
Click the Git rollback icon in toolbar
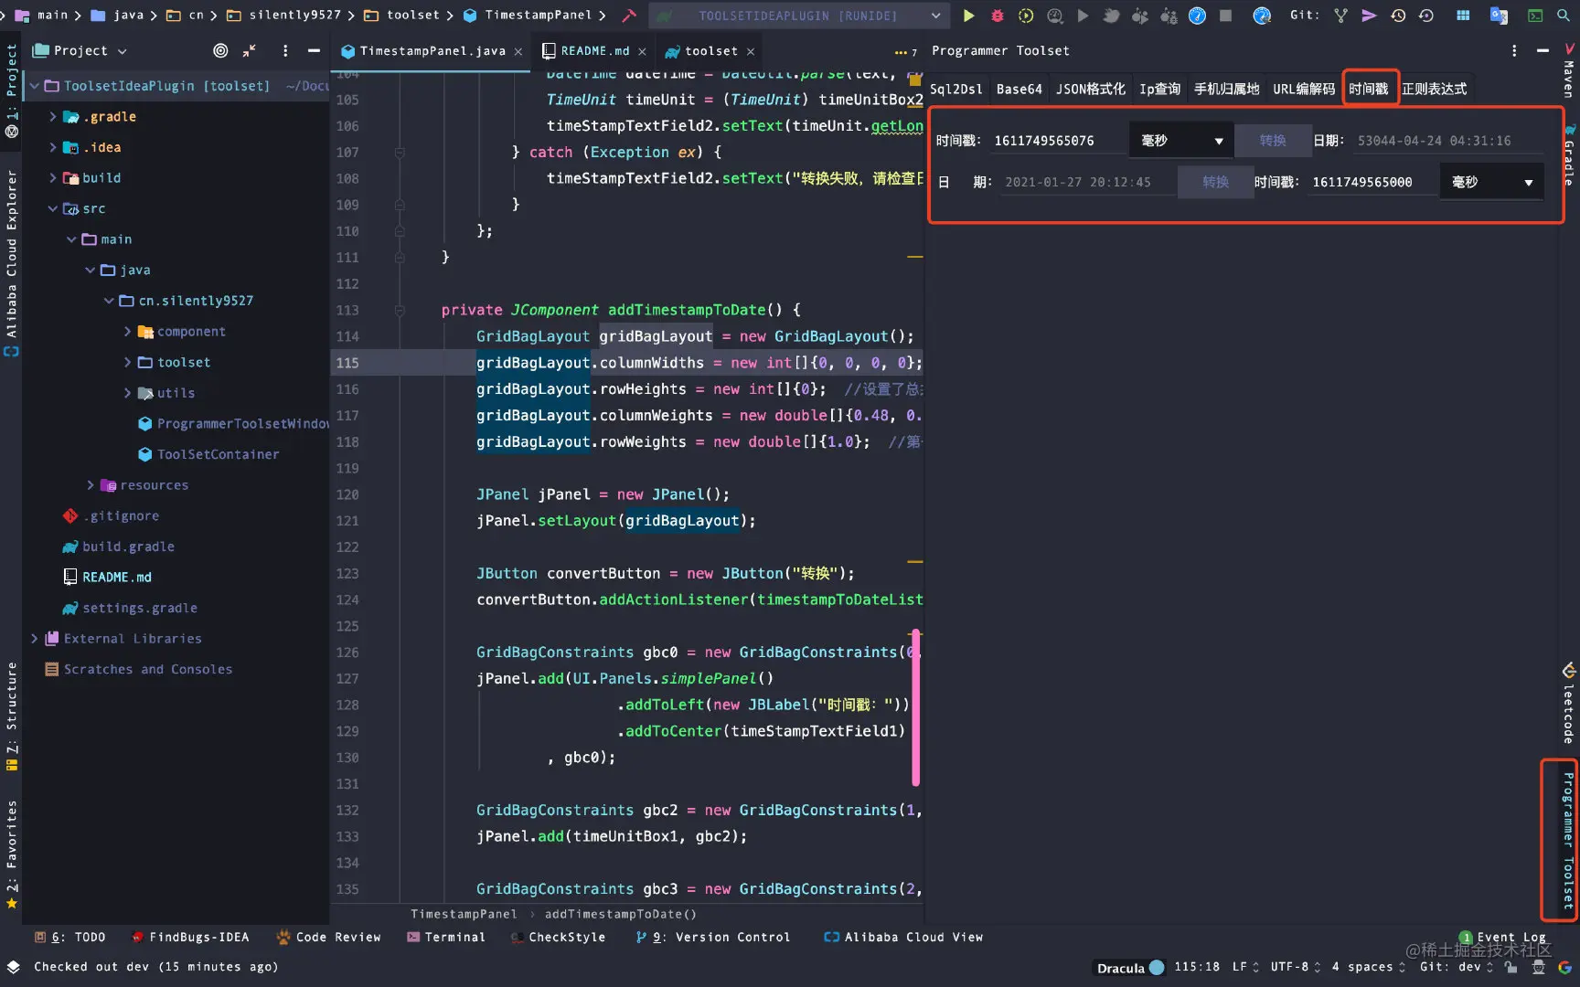coord(1426,16)
